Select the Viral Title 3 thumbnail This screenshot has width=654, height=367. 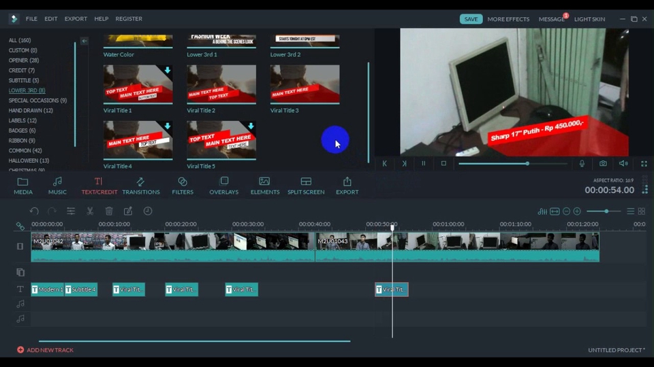point(305,84)
